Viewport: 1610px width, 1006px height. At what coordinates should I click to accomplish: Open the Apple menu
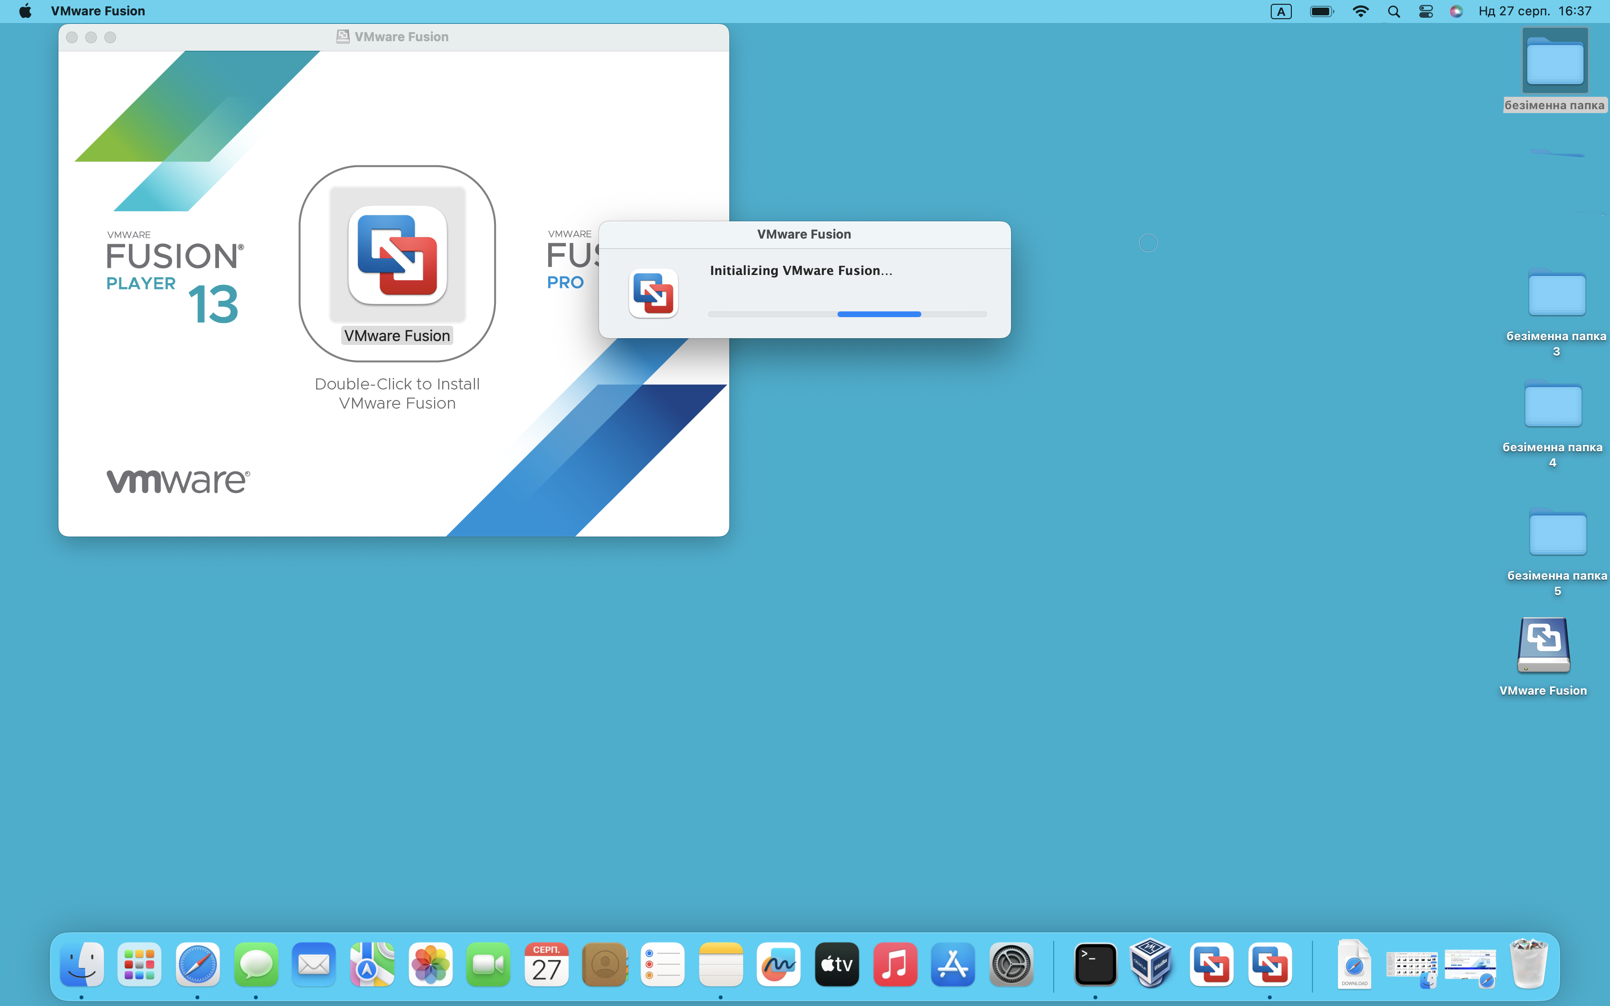[25, 11]
